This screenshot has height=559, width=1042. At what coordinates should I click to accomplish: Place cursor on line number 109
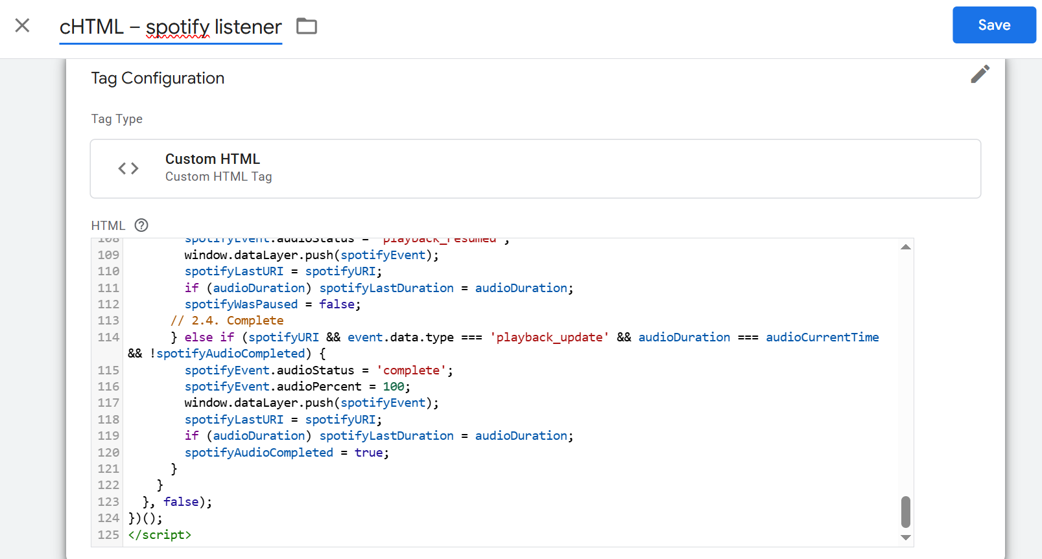click(x=108, y=255)
